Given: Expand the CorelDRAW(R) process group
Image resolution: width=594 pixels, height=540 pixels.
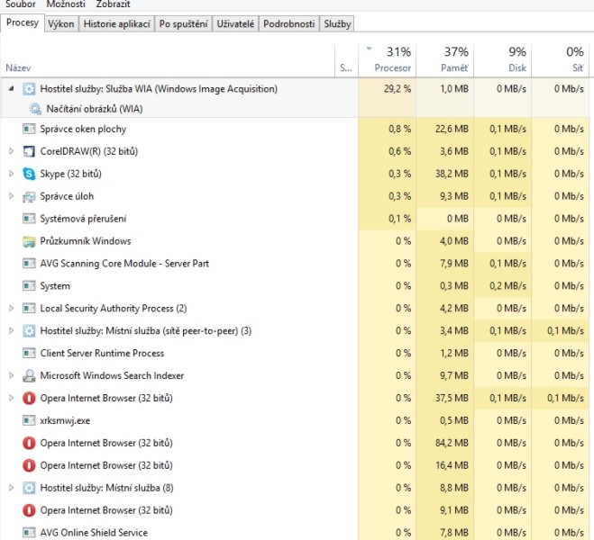Looking at the screenshot, I should tap(11, 151).
